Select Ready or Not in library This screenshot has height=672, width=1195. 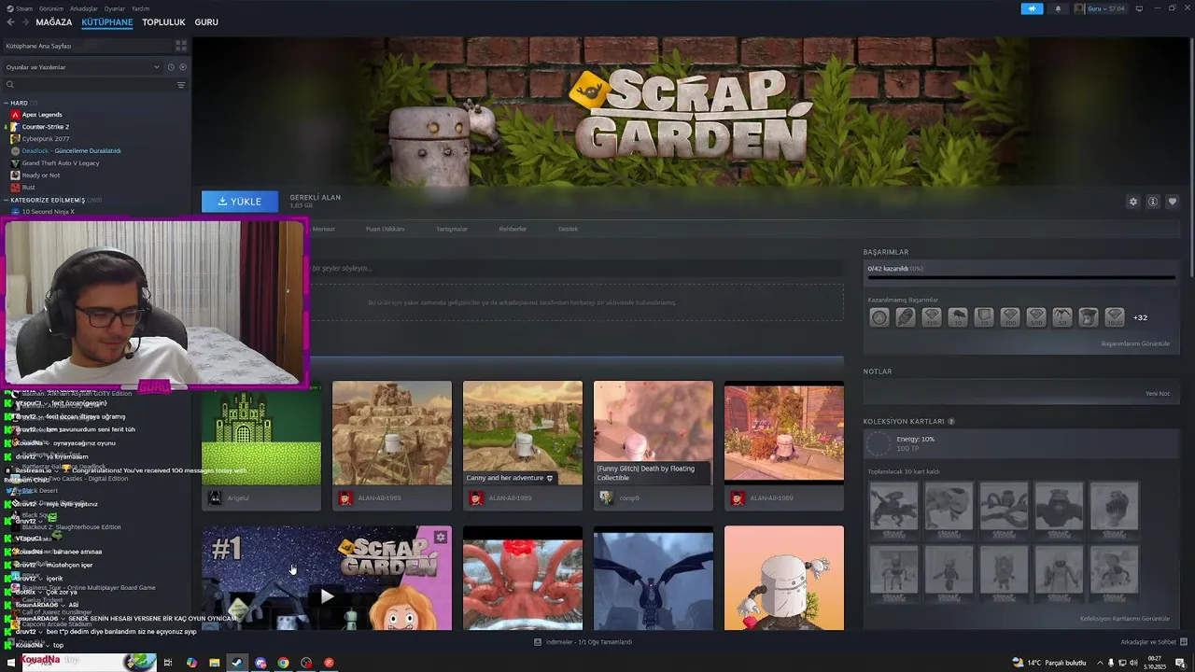coord(41,175)
